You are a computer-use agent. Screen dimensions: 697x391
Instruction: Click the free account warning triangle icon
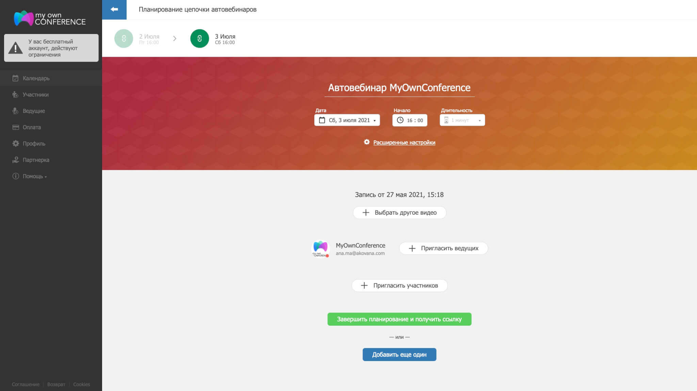pos(15,48)
